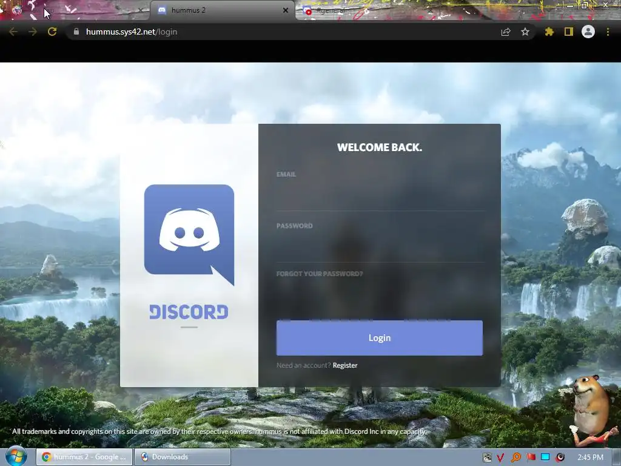Click the Forgot Your Password link

click(320, 274)
